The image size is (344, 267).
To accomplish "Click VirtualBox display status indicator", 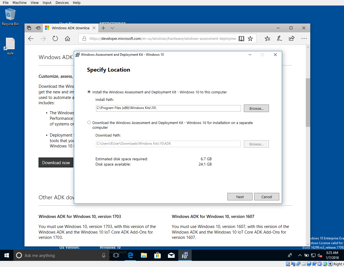I will (309, 264).
